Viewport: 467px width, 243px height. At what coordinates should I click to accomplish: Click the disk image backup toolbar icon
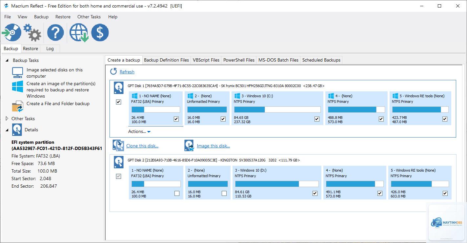[x=11, y=32]
